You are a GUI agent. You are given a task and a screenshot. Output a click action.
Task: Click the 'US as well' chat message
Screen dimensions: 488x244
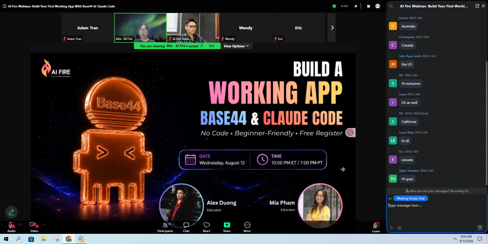click(x=409, y=103)
